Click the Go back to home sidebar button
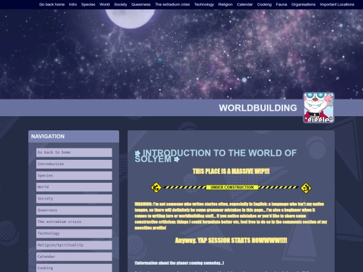363x272 pixels. 74,152
